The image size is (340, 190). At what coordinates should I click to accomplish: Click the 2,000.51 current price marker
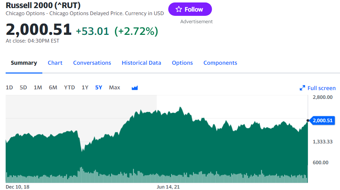(x=322, y=121)
